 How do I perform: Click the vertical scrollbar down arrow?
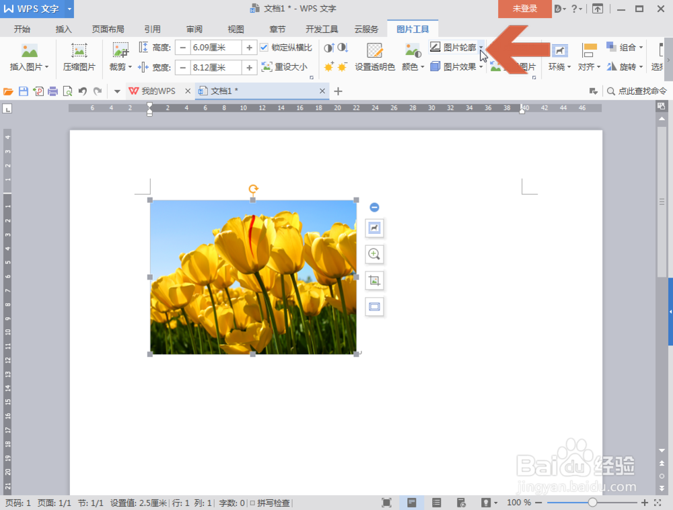tap(662, 450)
